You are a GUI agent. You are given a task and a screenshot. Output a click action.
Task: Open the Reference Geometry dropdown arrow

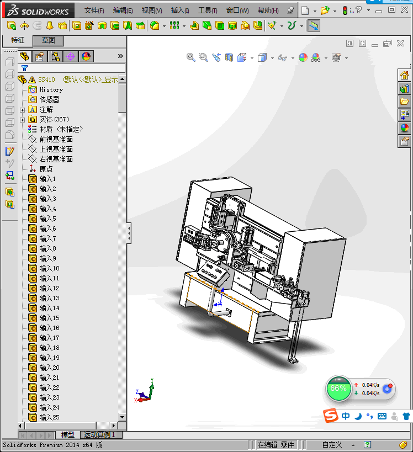click(282, 26)
